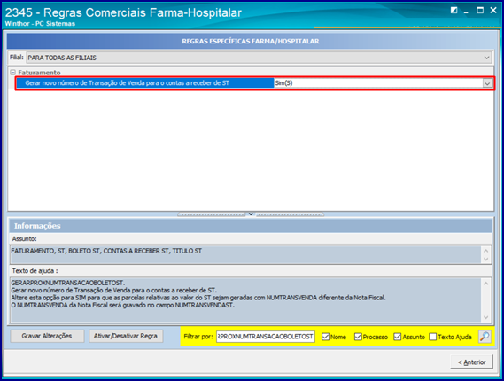Screen dimensions: 504x381
Task: Click the REGRAS ESPECÍFICAS FARMA/HOSPITALAR header
Action: [x=251, y=41]
